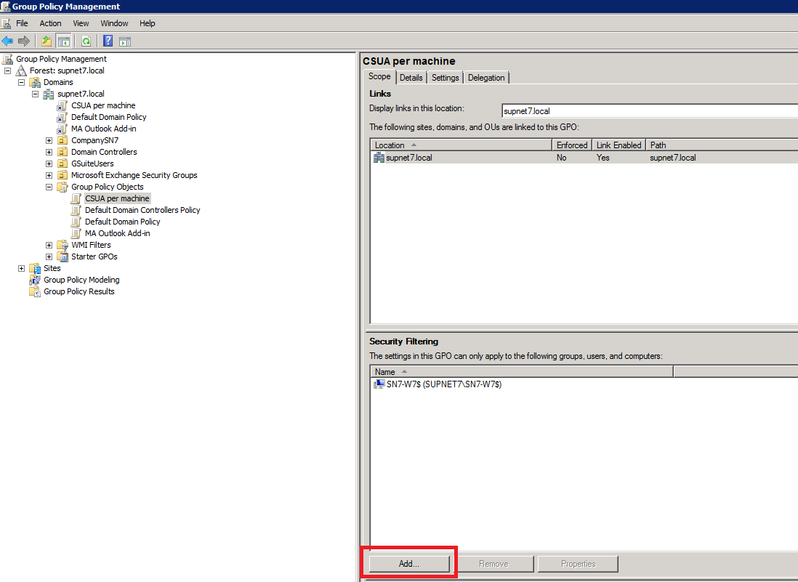Switch to the Delegation tab

(x=486, y=78)
